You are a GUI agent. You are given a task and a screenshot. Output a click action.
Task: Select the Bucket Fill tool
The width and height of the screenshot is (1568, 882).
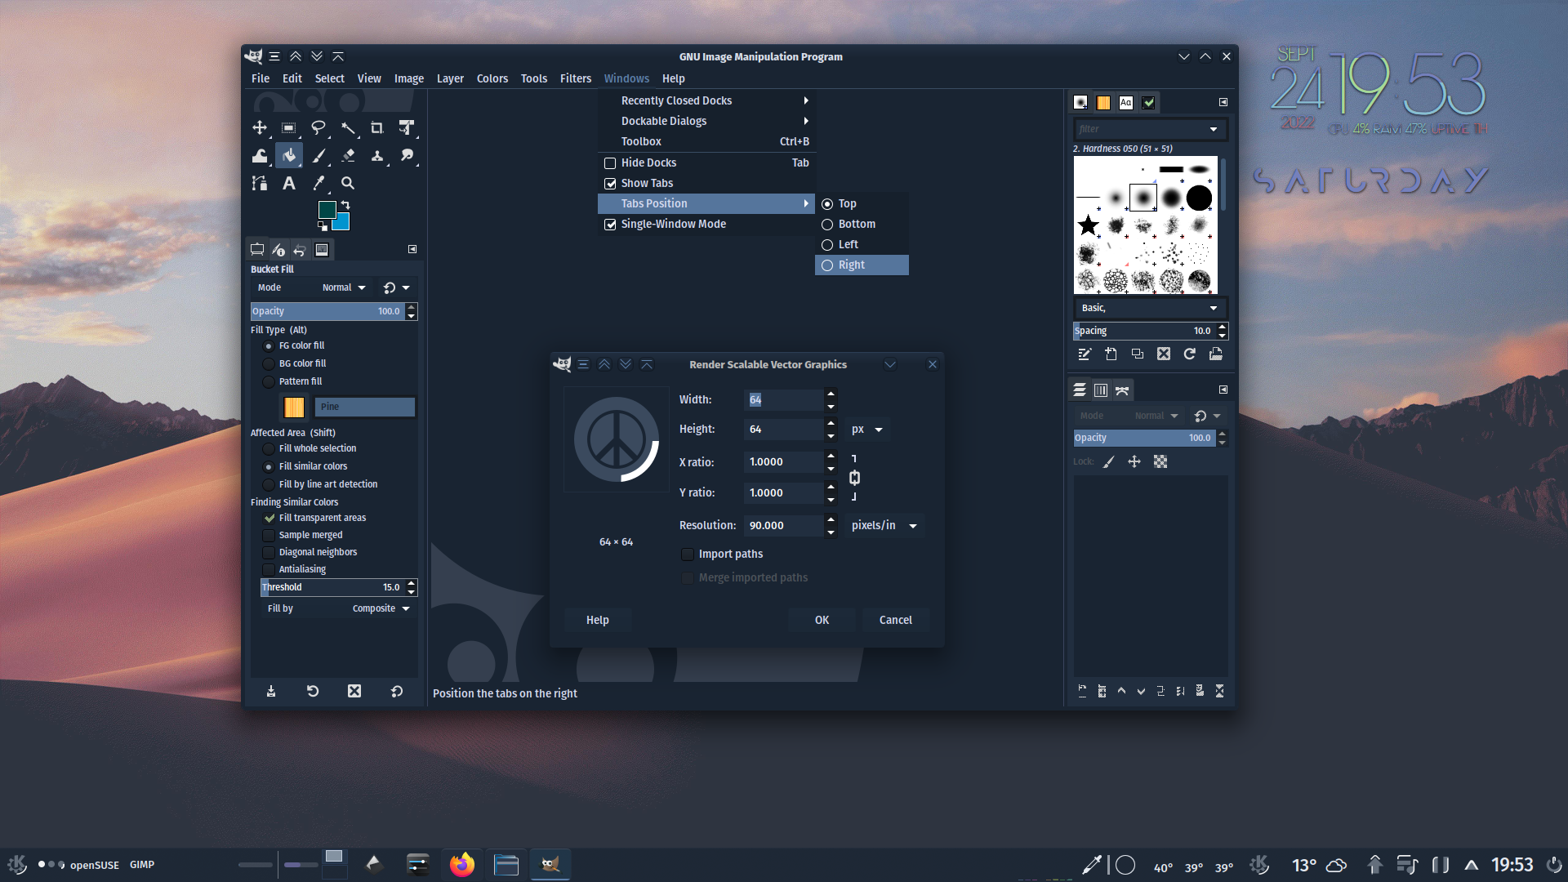(289, 155)
